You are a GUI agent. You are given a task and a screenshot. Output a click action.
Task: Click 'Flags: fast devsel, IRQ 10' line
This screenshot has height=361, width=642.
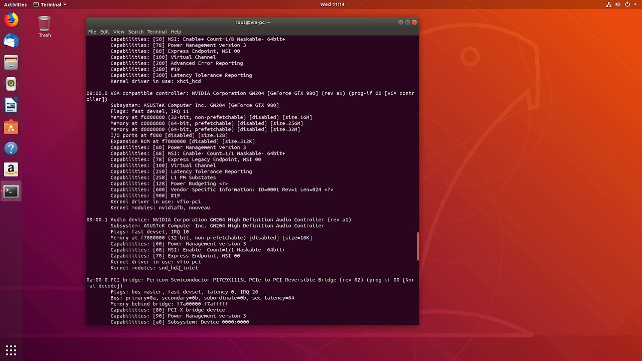pyautogui.click(x=149, y=232)
